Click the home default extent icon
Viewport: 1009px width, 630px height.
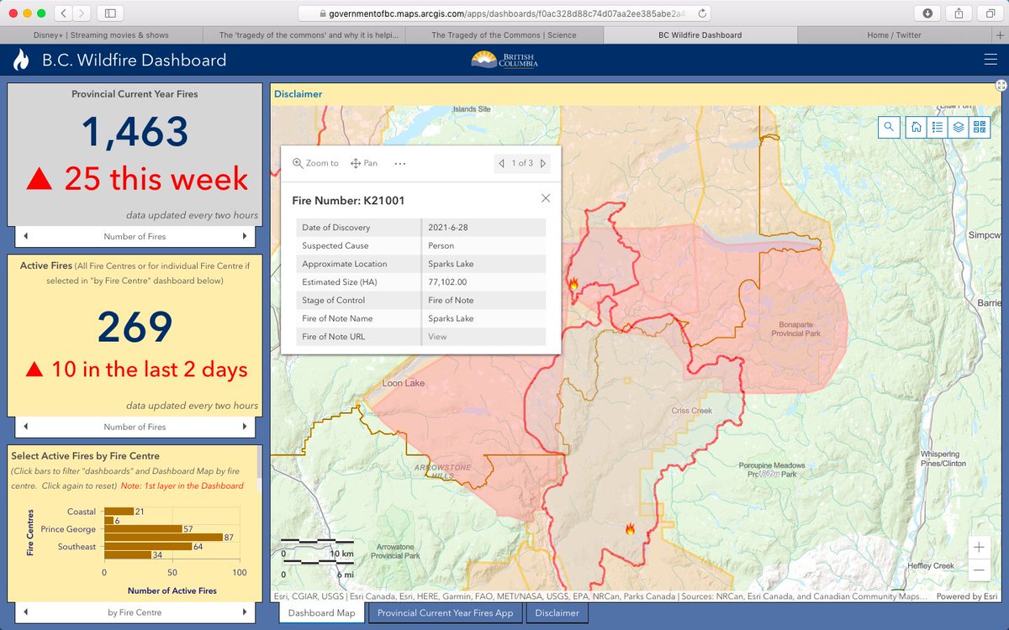[916, 127]
